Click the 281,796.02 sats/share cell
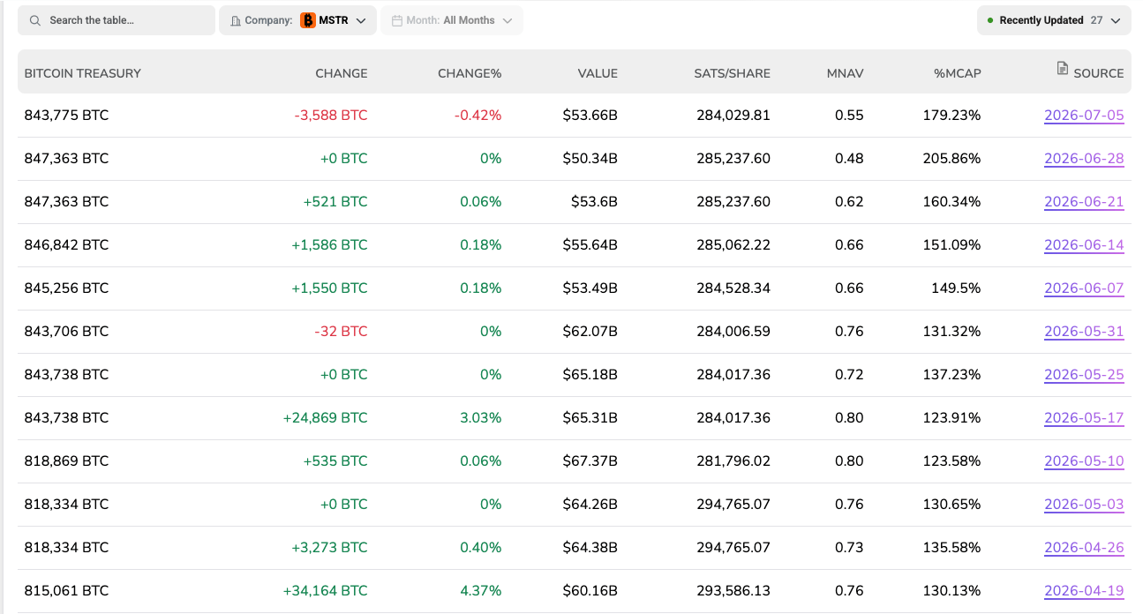Screen dimensions: 1143x614 (x=733, y=461)
